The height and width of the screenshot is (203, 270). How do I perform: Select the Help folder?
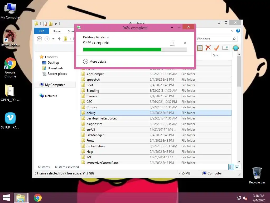156,151
